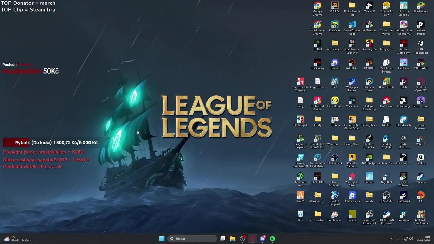This screenshot has width=434, height=244.
Task: Open Modrinth App shortcut
Action: pos(300,180)
